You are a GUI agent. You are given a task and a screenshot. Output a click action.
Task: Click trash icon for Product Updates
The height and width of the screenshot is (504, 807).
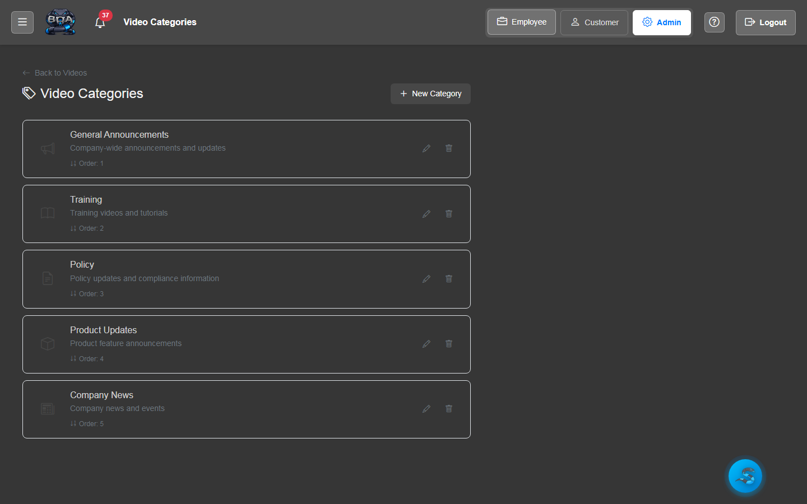pos(449,344)
